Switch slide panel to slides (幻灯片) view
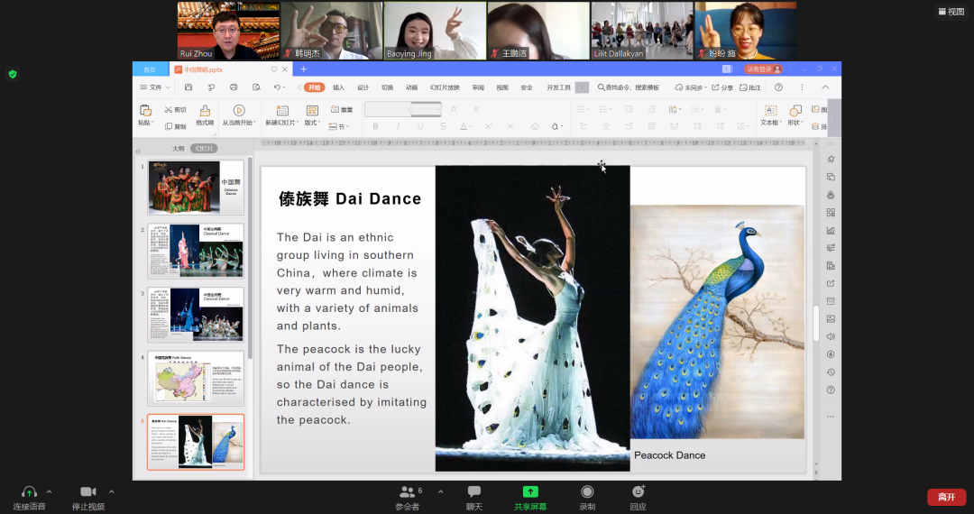 pyautogui.click(x=205, y=149)
